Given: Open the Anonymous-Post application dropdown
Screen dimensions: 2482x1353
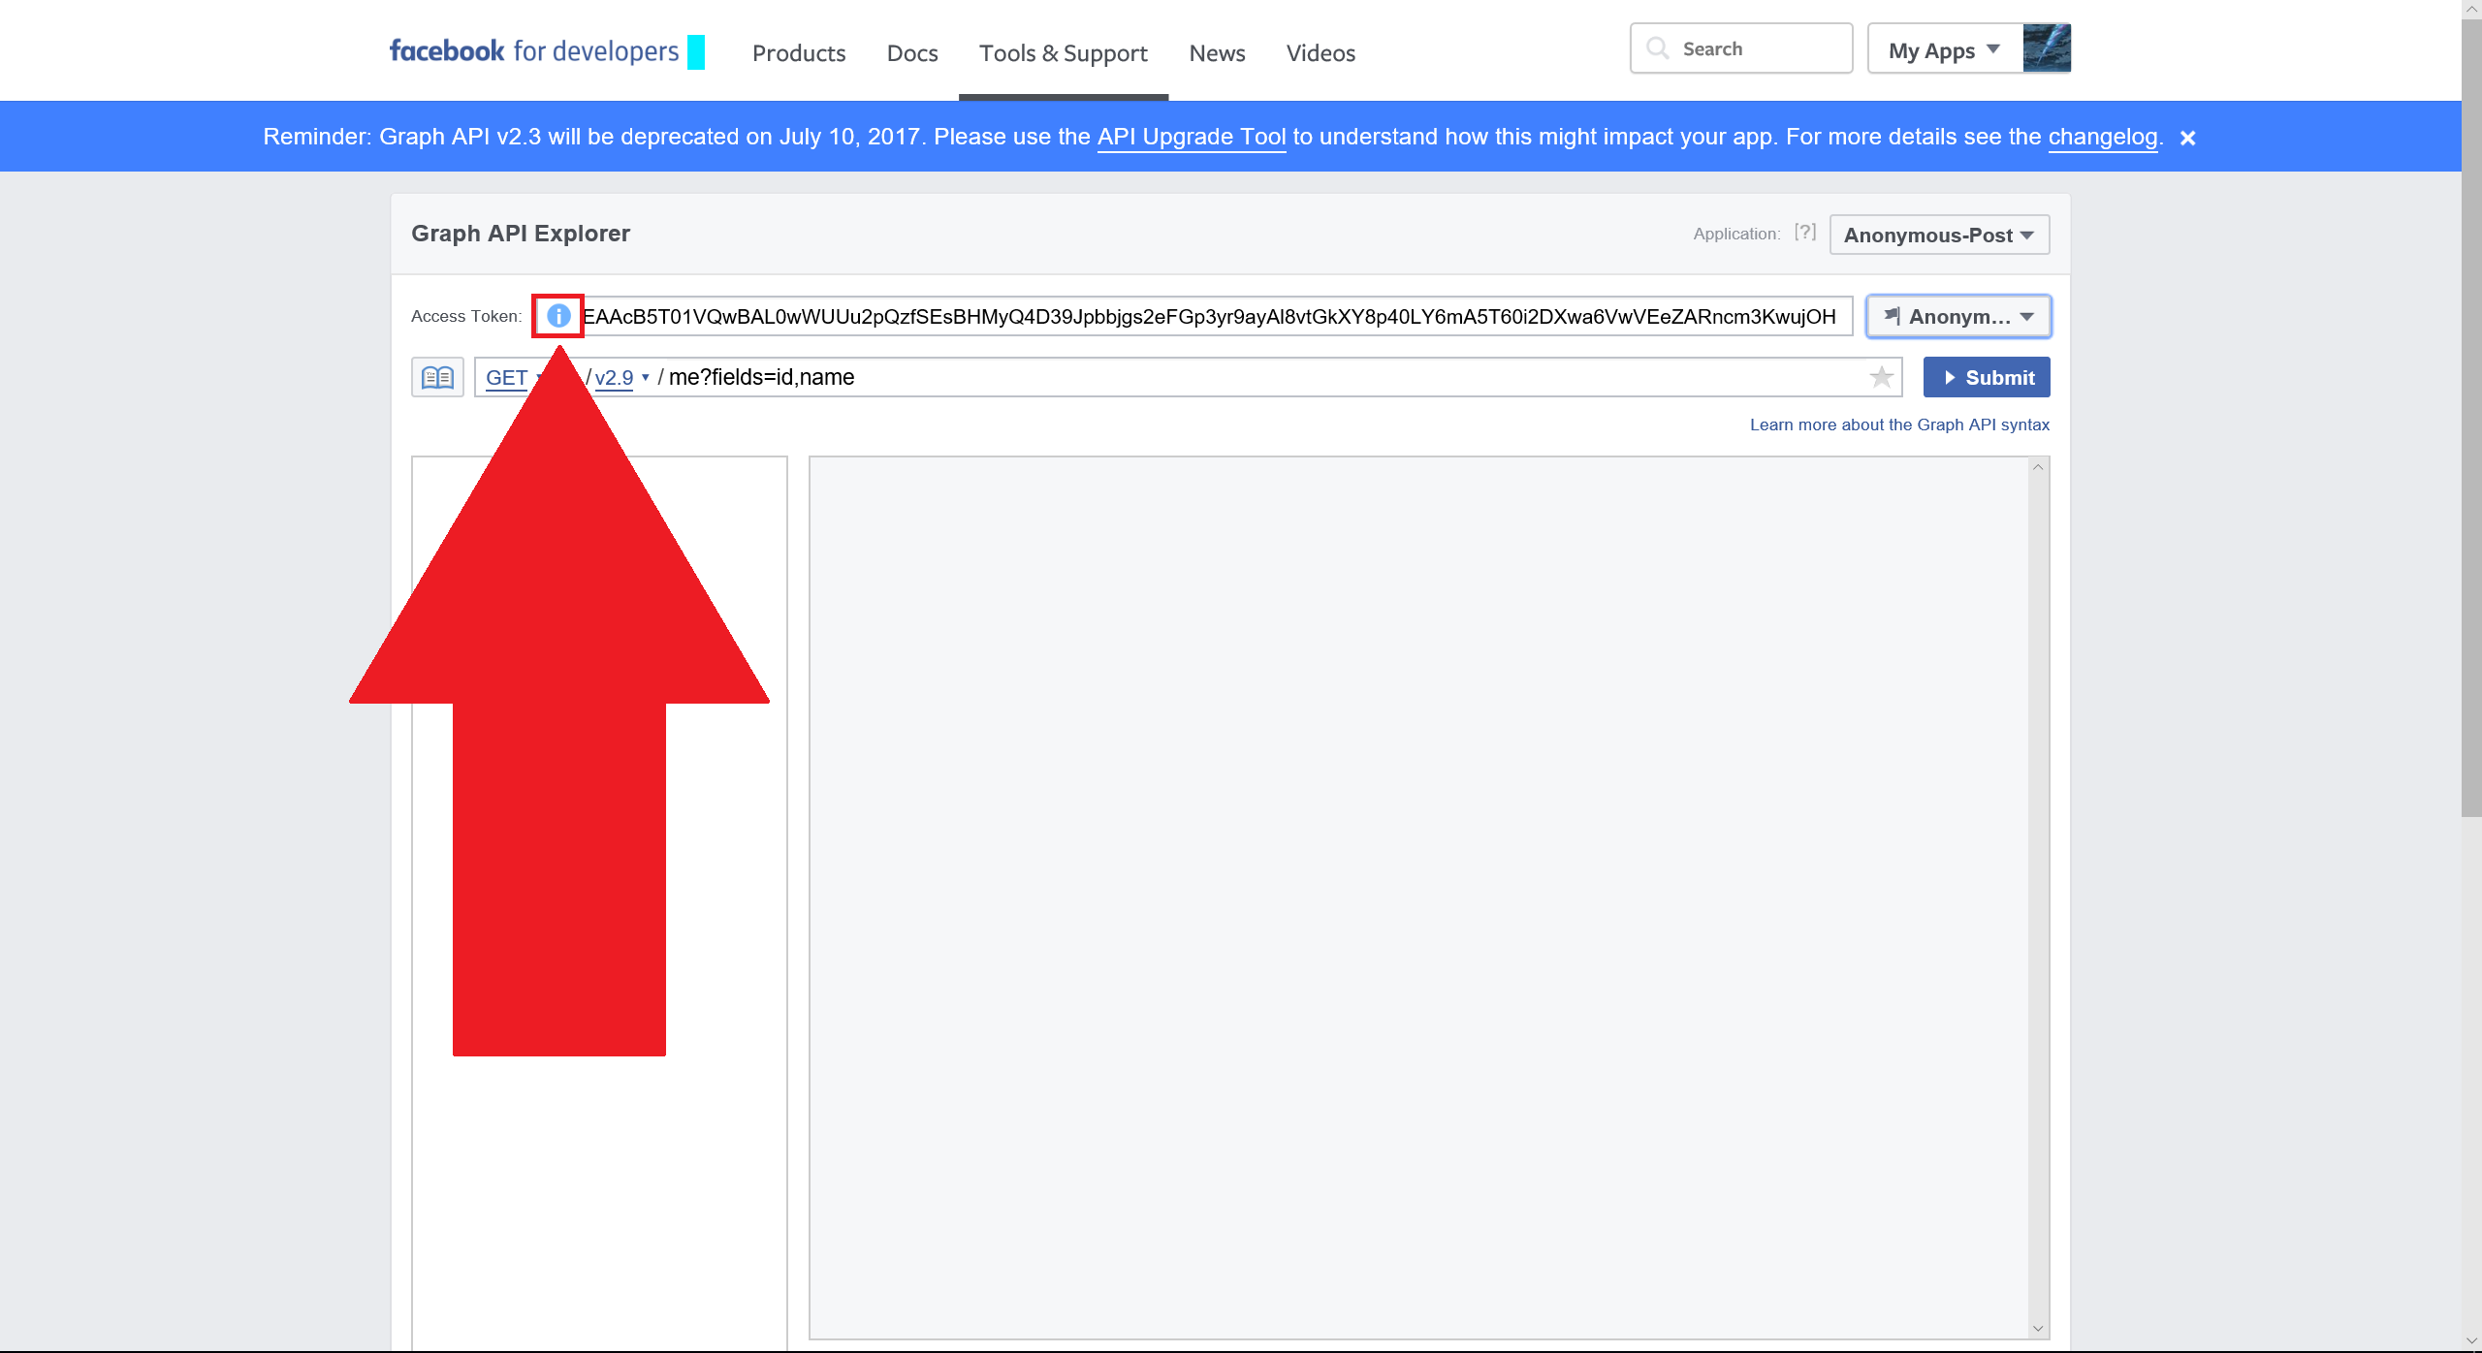Looking at the screenshot, I should pos(1939,235).
